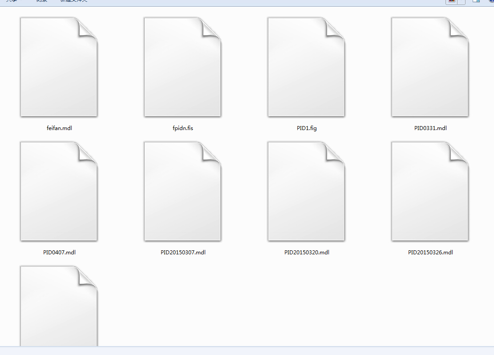Select the fpidn.fis file icon

183,67
